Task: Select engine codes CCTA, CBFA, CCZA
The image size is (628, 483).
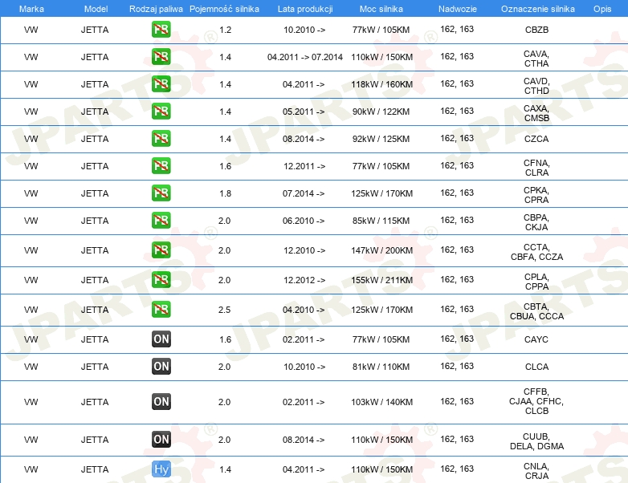Action: (536, 252)
